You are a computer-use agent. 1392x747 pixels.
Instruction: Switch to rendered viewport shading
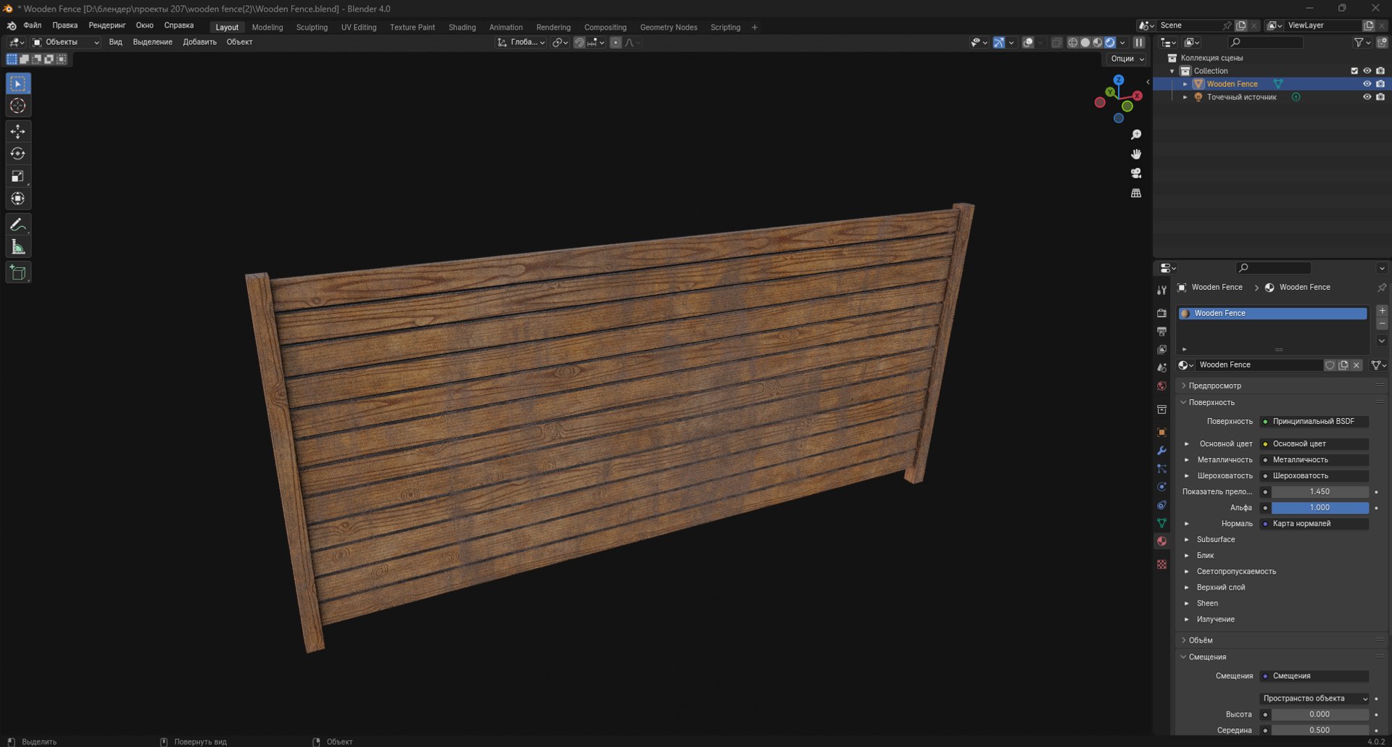click(x=1110, y=43)
